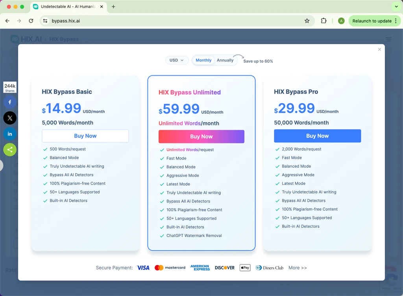Open the Chrome three-dot menu
This screenshot has width=403, height=296.
click(x=396, y=21)
